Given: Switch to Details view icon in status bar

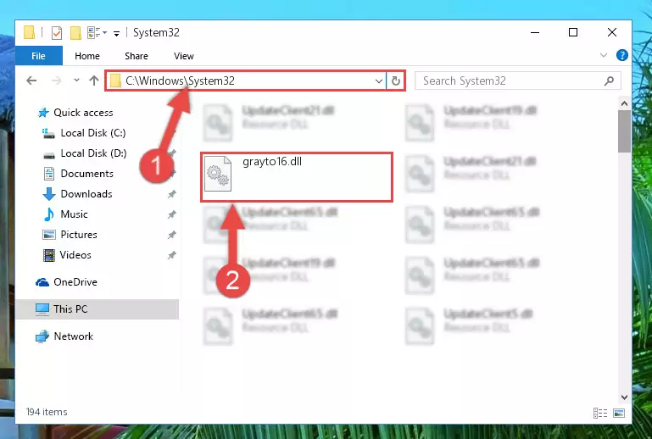Looking at the screenshot, I should pos(600,413).
